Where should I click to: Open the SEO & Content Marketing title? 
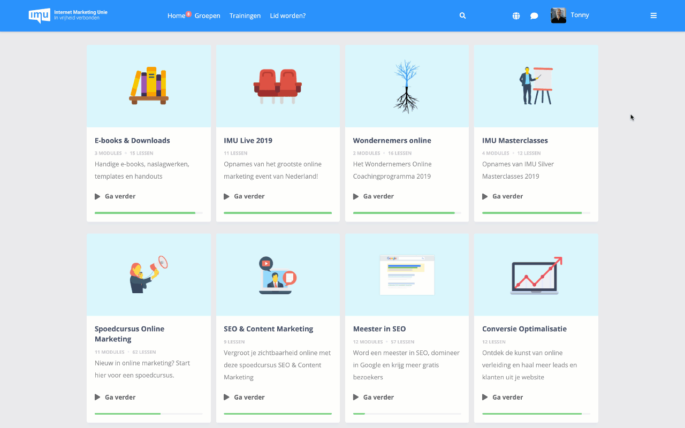point(268,328)
